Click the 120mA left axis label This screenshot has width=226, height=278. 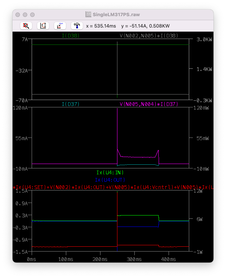click(x=20, y=108)
